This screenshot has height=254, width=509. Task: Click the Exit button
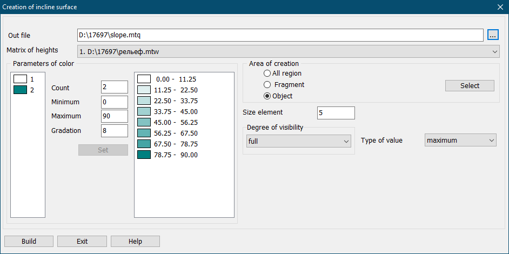coord(82,242)
